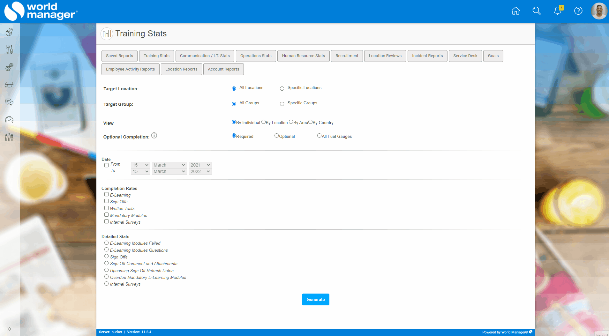
Task: Click the speedometer gauge sidebar icon
Action: tap(9, 120)
